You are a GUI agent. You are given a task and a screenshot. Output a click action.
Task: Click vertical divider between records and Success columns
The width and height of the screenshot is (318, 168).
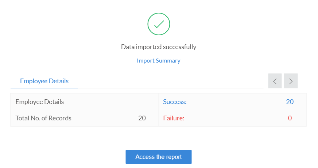(x=158, y=110)
